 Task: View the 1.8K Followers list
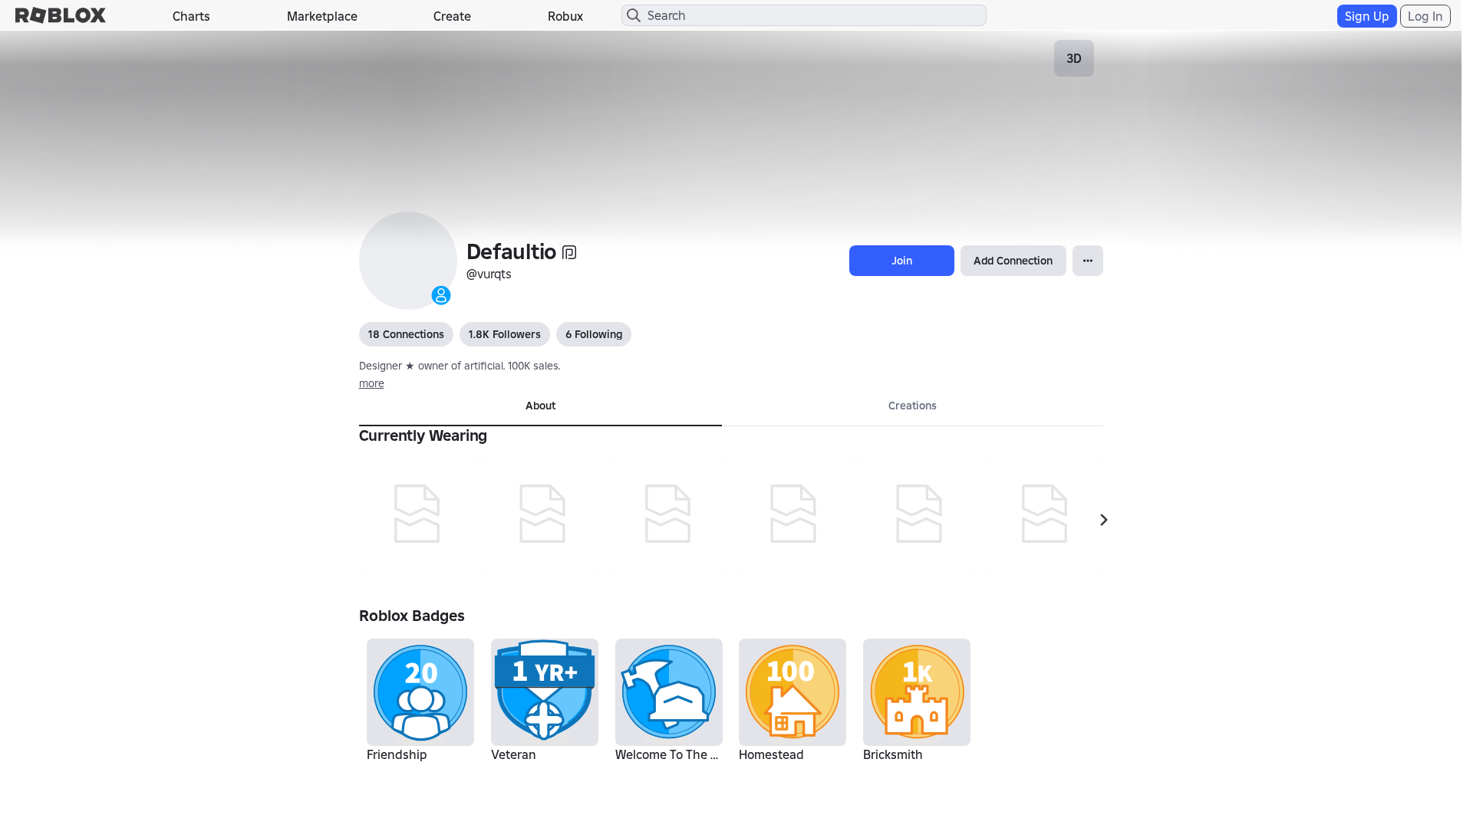point(504,334)
